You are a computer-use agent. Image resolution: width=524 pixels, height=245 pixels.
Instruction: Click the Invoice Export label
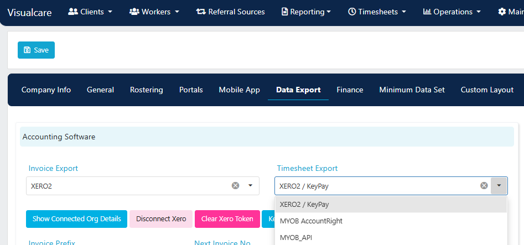pos(54,168)
